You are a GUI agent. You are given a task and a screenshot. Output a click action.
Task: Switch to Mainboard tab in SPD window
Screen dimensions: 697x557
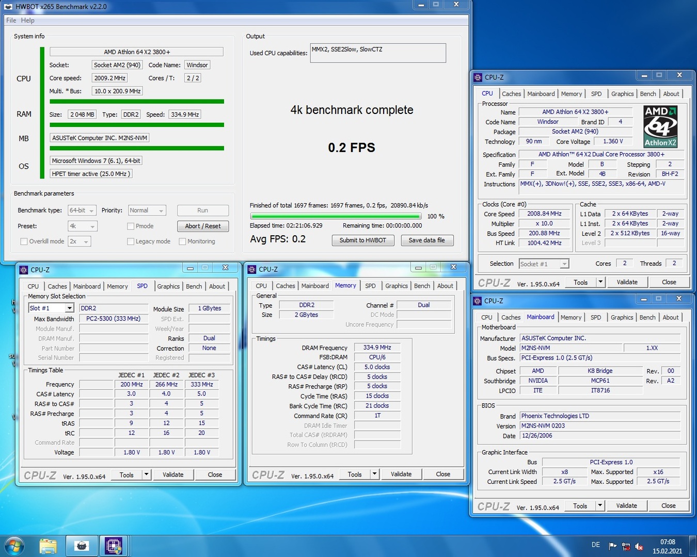87,286
